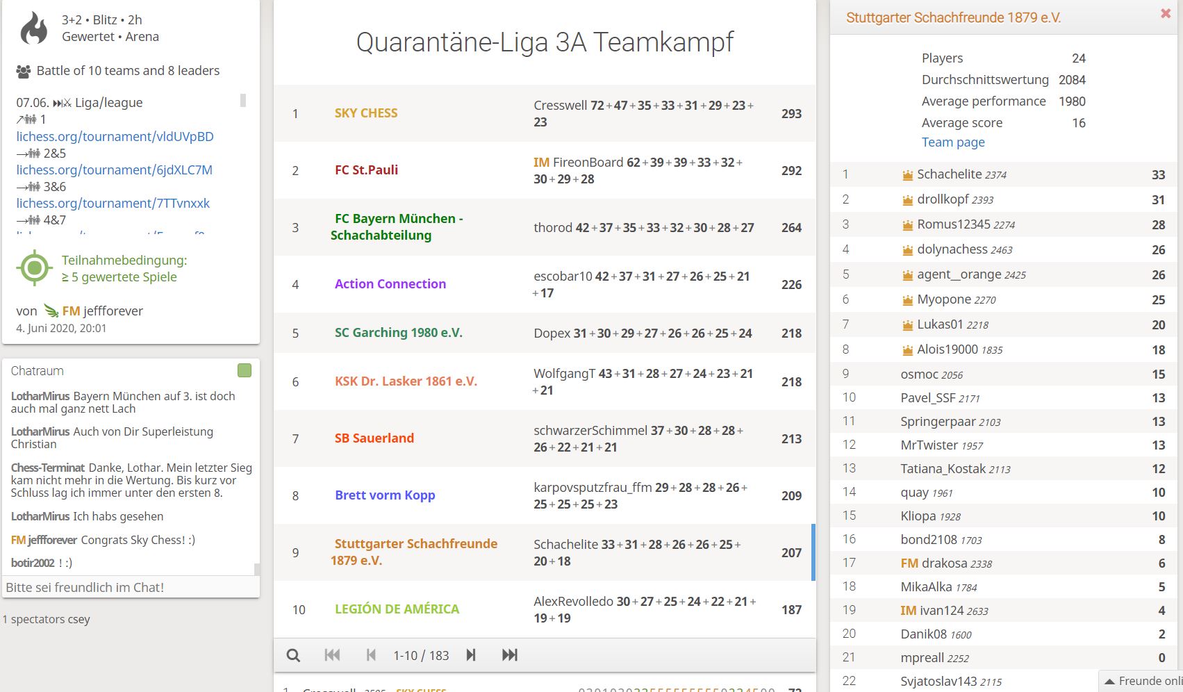
Task: Click the search magnifier in the pager
Action: pyautogui.click(x=294, y=655)
